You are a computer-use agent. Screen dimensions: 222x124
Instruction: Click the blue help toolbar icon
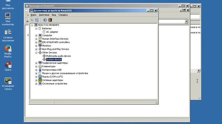45,20
